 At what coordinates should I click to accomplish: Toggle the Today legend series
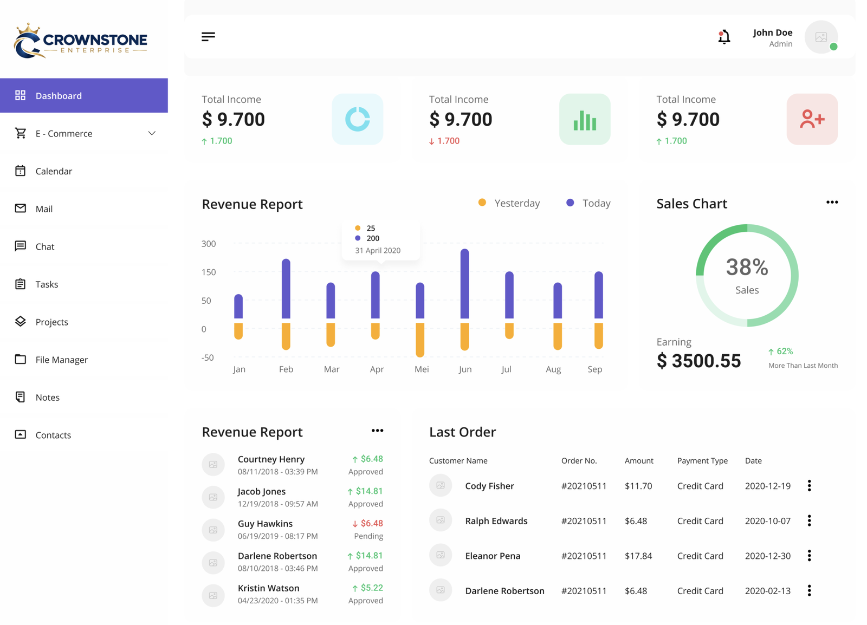click(588, 203)
